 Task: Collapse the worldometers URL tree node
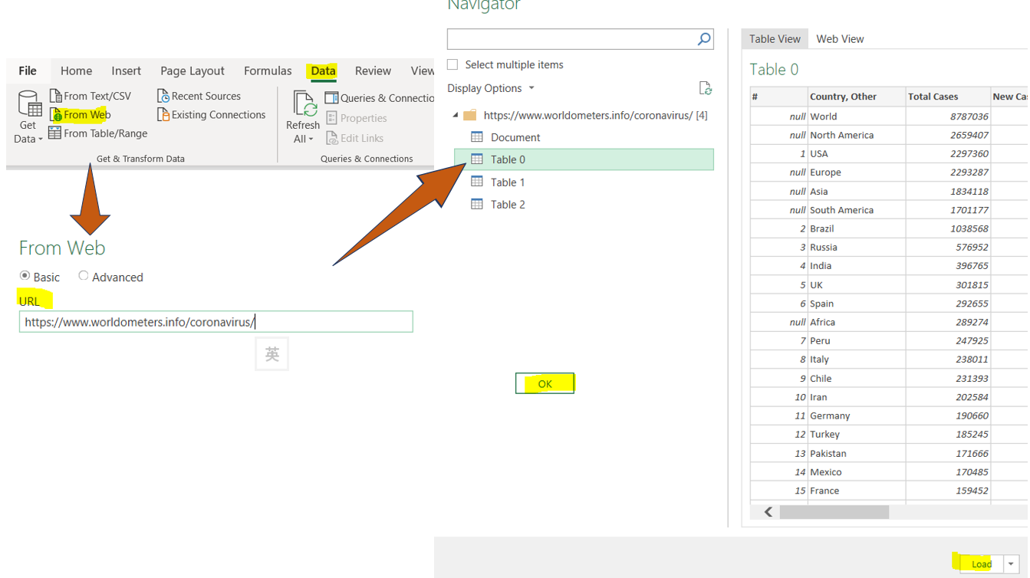[x=455, y=115]
